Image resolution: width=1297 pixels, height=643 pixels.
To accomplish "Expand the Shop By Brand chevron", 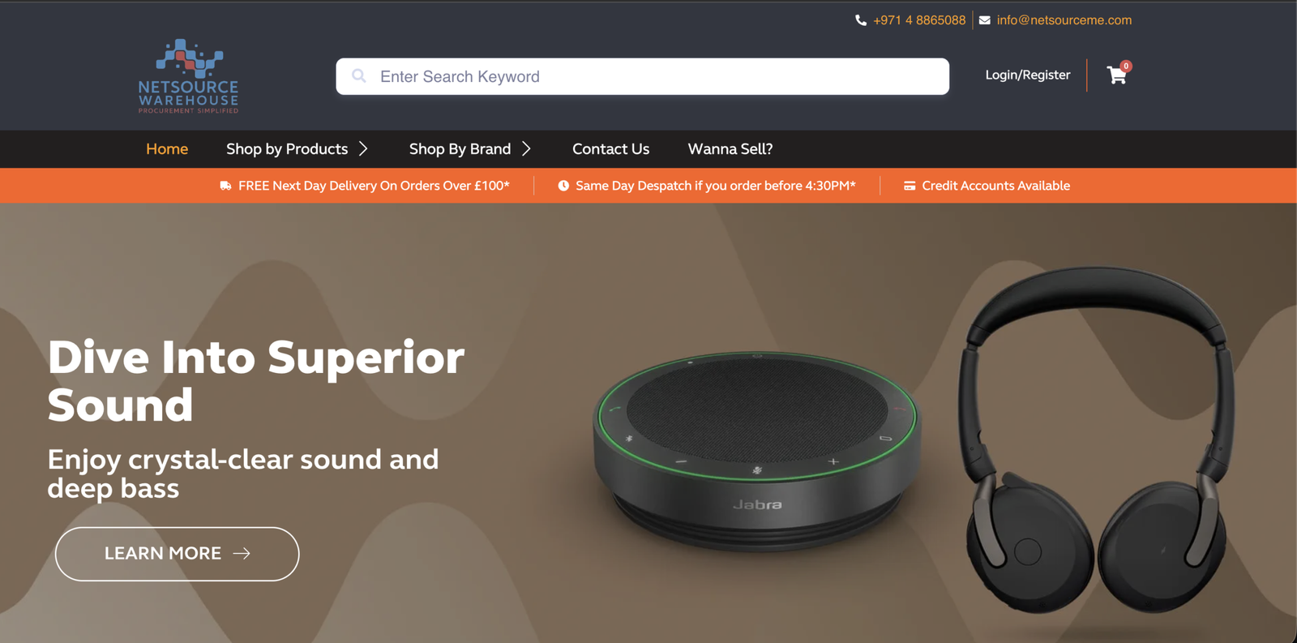I will click(x=526, y=148).
